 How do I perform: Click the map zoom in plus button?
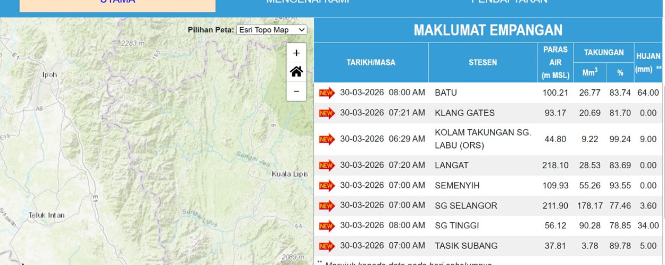click(x=296, y=53)
